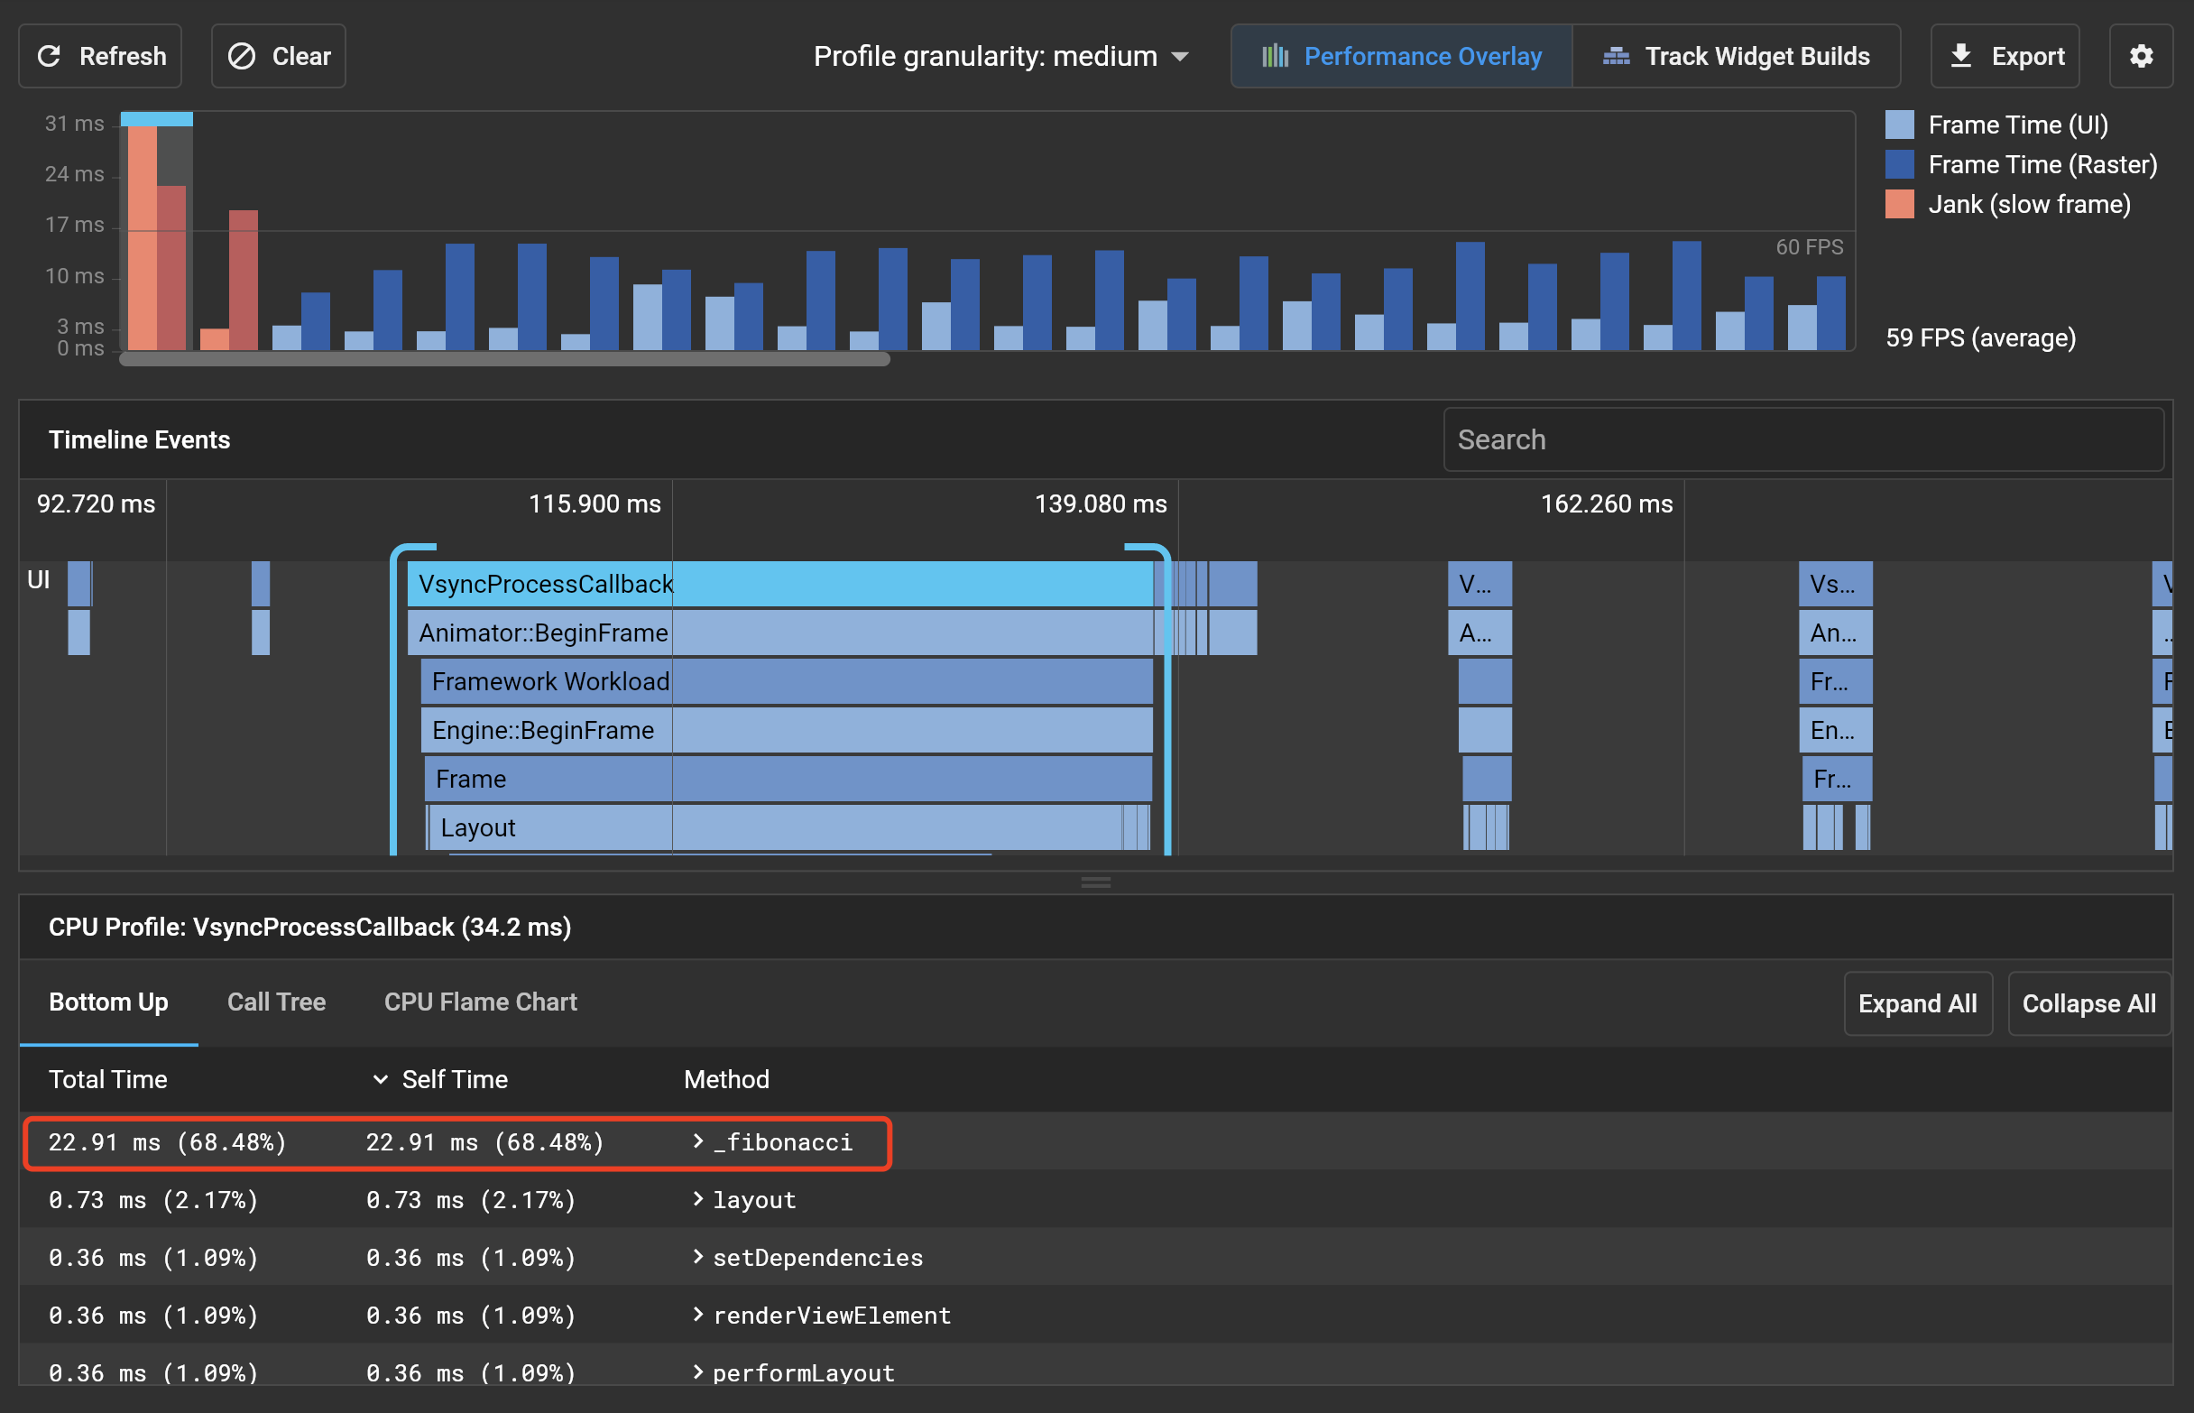2194x1413 pixels.
Task: Click Collapse All
Action: (x=2088, y=1003)
